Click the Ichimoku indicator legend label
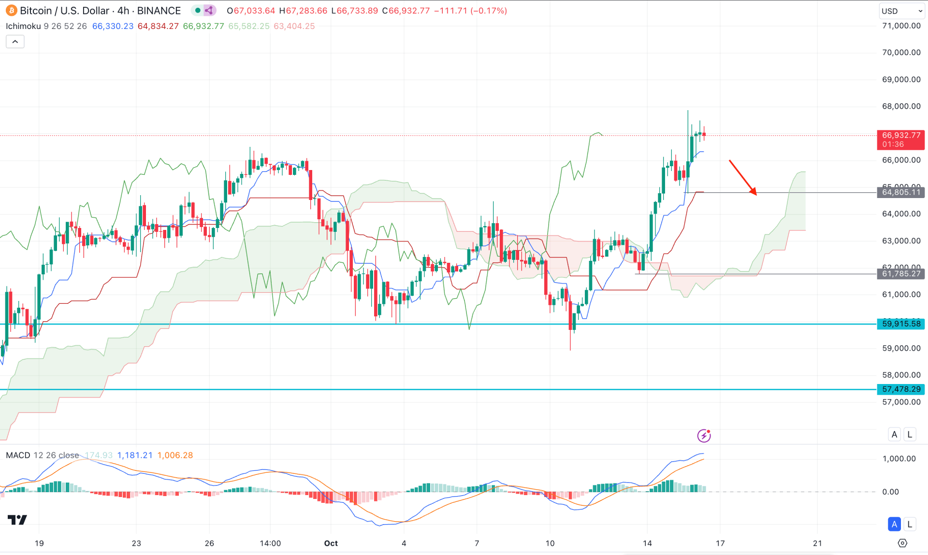 23,26
